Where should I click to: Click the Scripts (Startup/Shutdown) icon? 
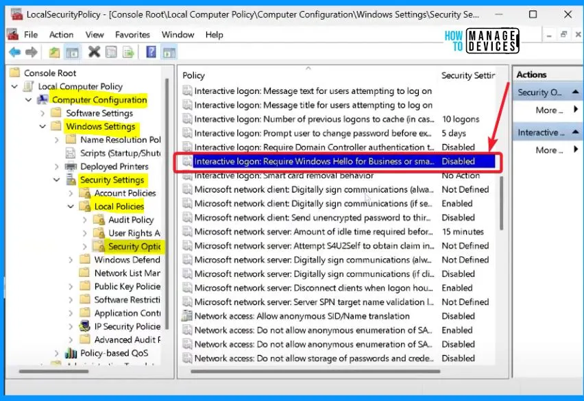71,153
